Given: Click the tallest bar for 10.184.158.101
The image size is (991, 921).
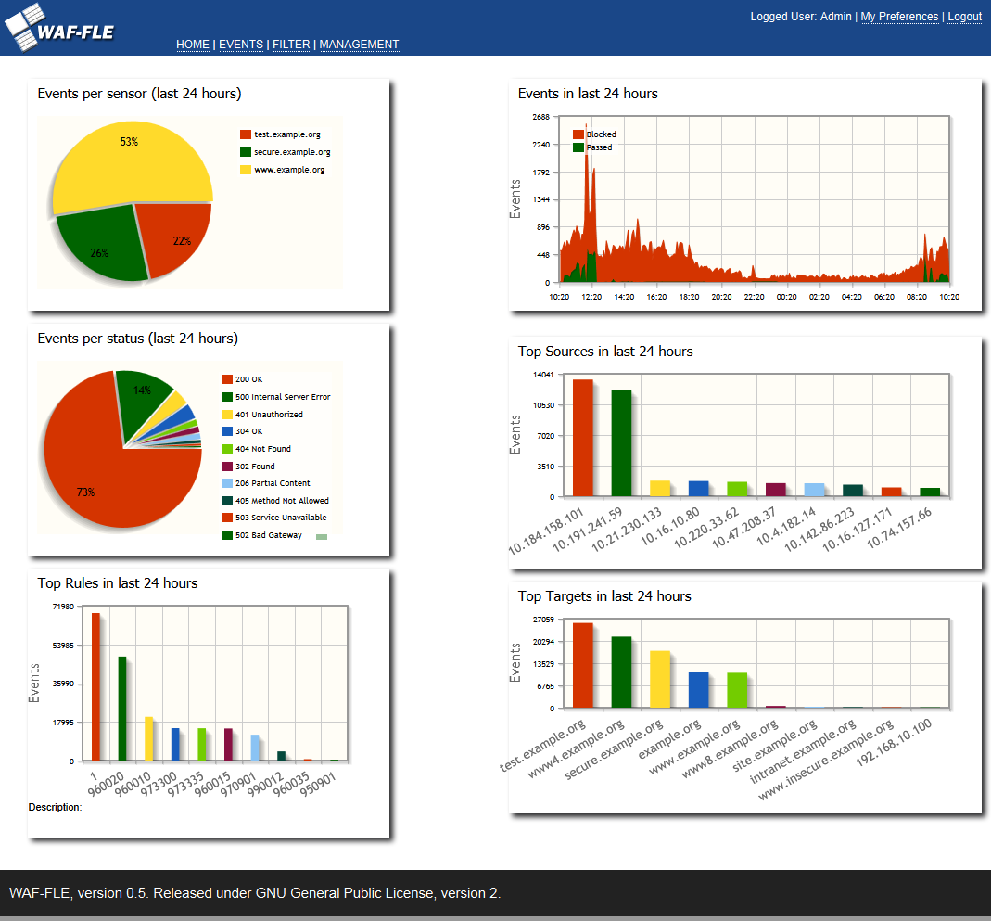Looking at the screenshot, I should [580, 436].
